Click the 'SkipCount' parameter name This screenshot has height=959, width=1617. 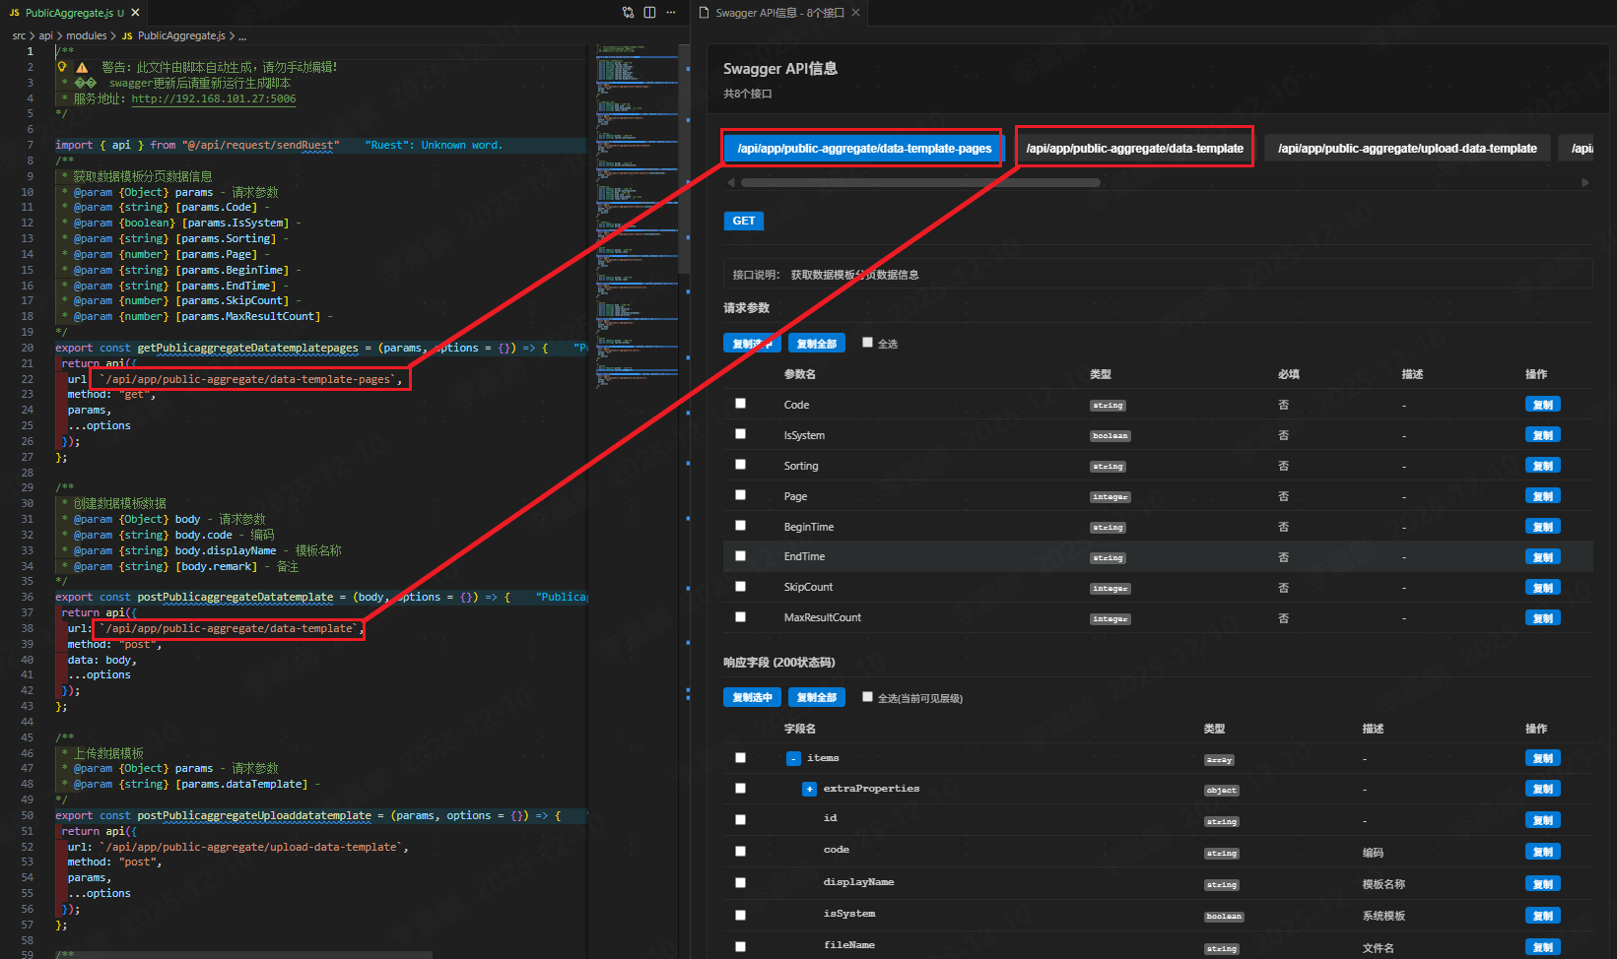pos(808,587)
